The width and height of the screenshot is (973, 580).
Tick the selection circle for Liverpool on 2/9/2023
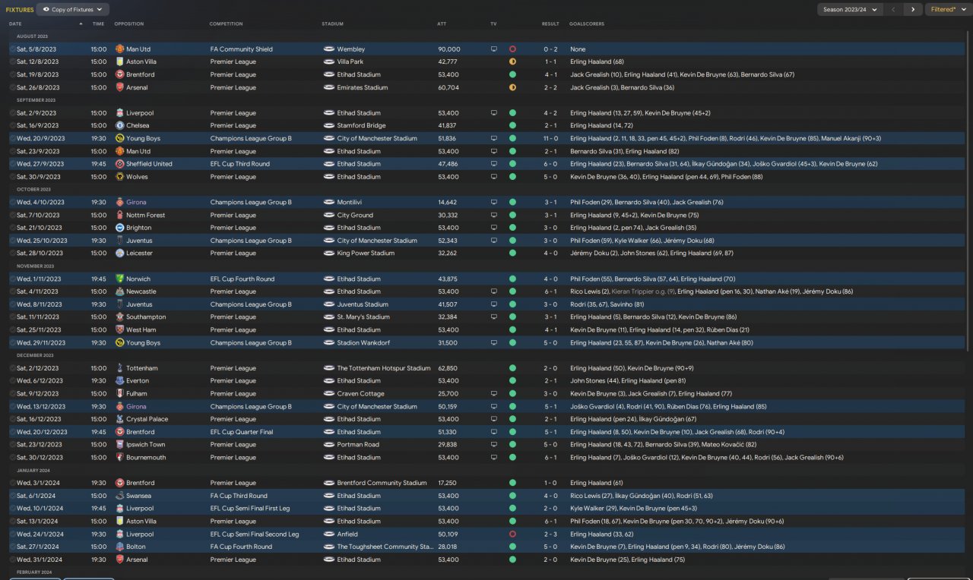point(12,113)
